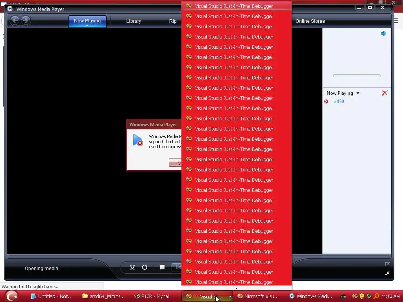Open the Library tab

pos(133,21)
